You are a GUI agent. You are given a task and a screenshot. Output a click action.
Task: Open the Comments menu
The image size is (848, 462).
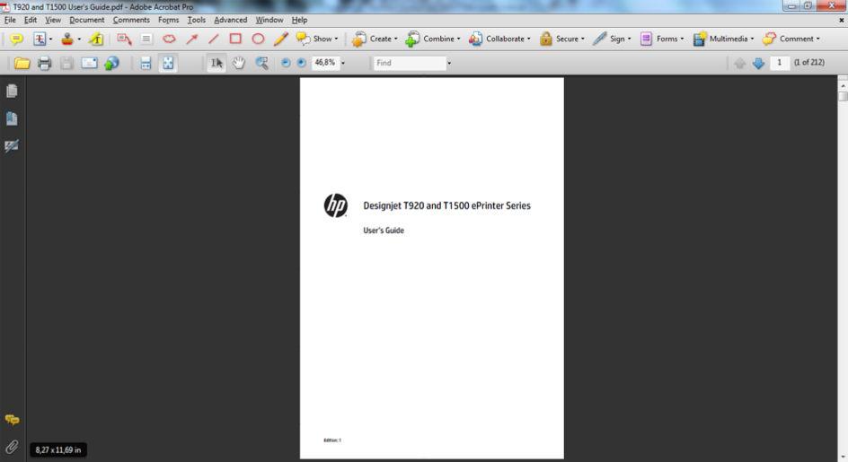coord(131,20)
